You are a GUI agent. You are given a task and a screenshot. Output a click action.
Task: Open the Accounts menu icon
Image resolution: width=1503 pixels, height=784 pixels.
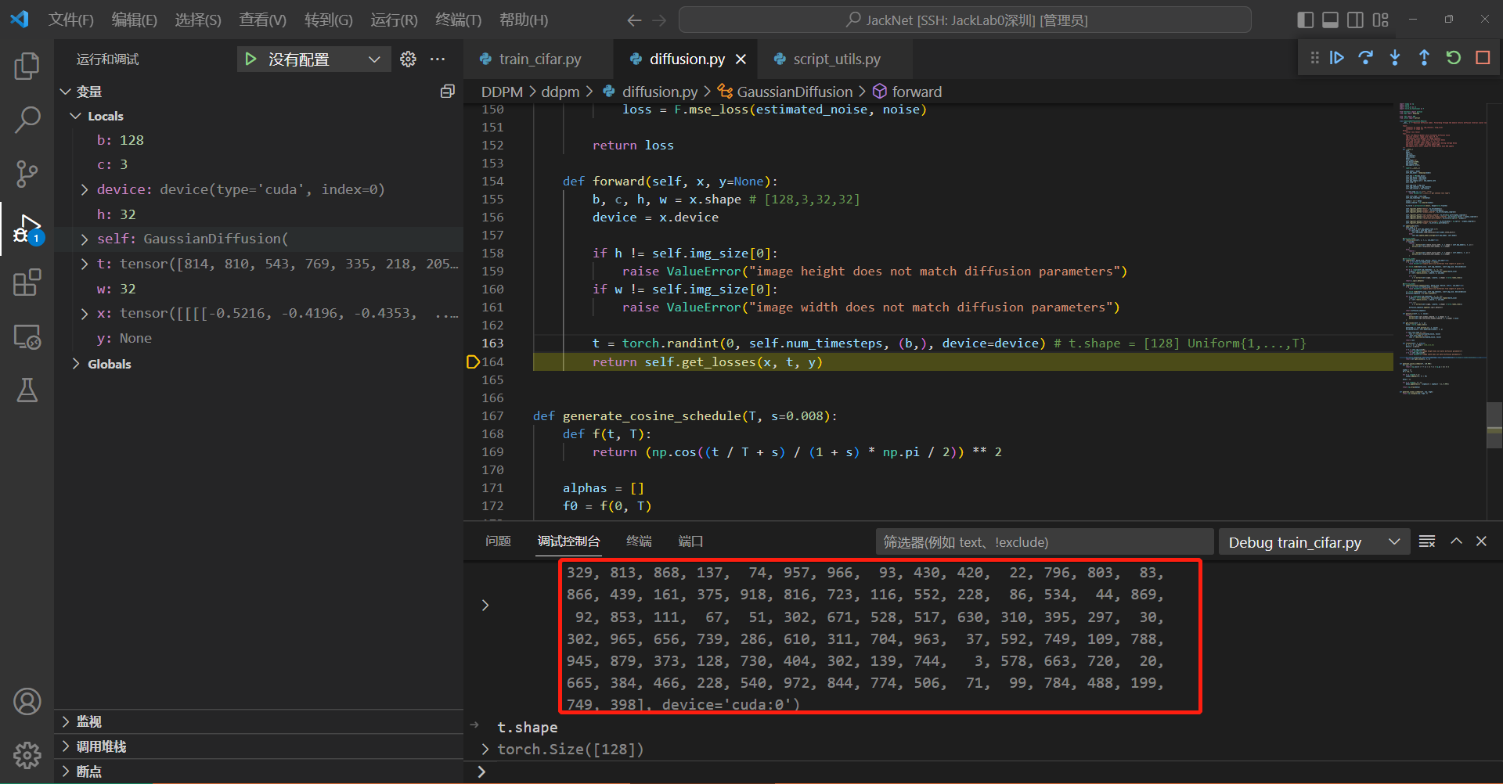pos(27,702)
